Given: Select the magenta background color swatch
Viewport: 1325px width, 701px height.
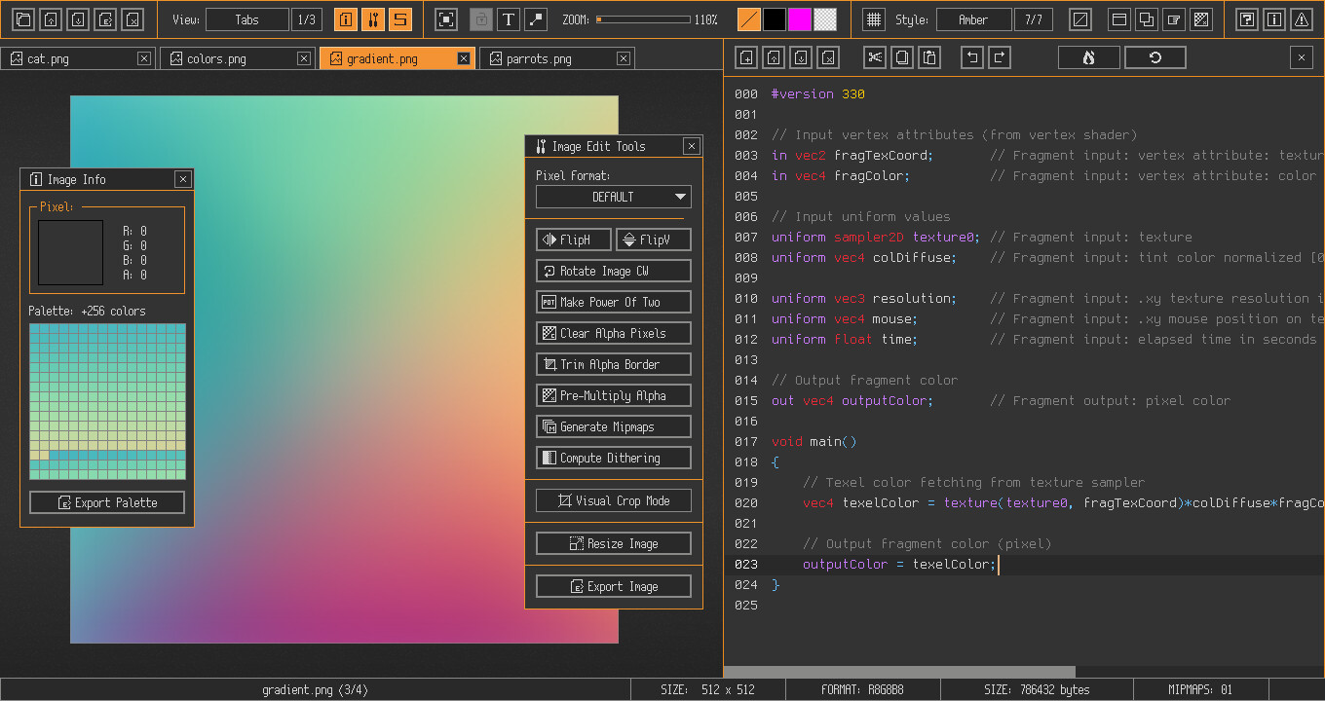Looking at the screenshot, I should click(x=800, y=18).
